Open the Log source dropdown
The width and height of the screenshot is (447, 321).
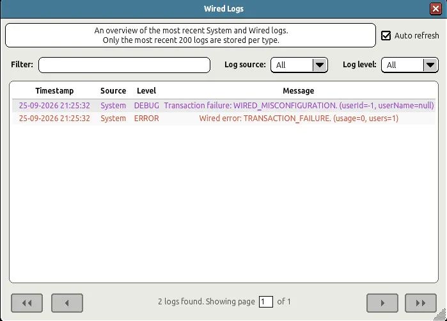pos(299,65)
